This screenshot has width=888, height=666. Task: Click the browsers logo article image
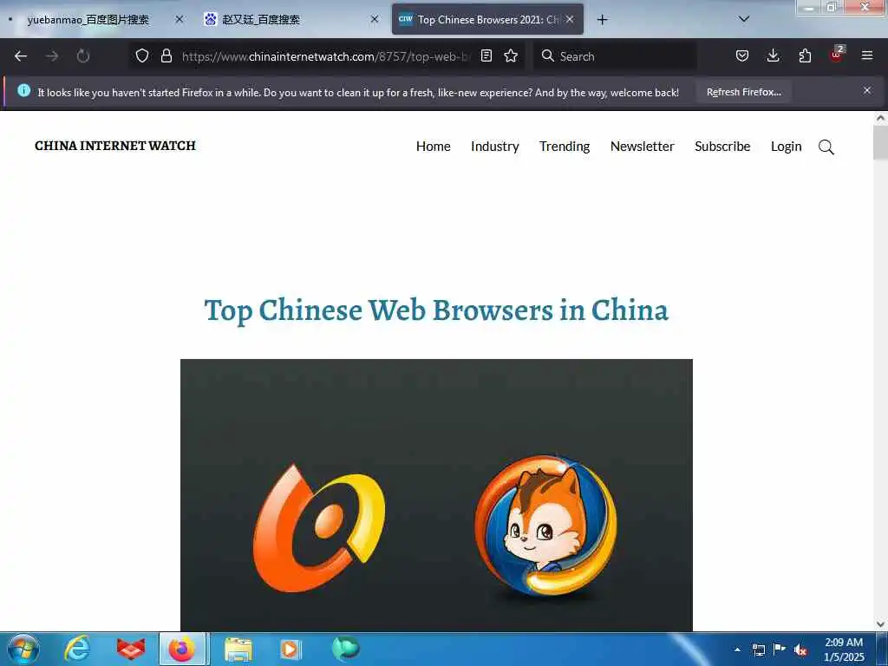(x=436, y=495)
